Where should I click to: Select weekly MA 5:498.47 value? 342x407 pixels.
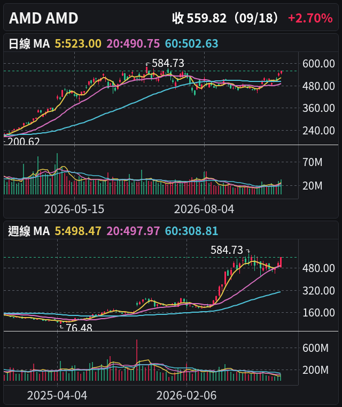78,231
